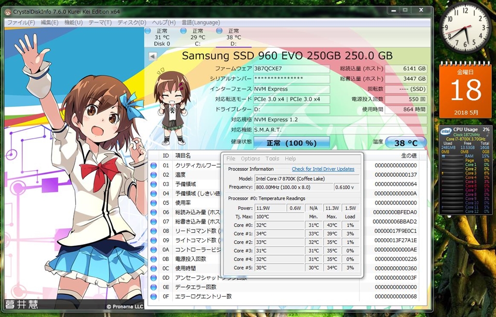The width and height of the screenshot is (496, 317).
Task: Select the C: drive tab at 29 °C
Action: [198, 37]
